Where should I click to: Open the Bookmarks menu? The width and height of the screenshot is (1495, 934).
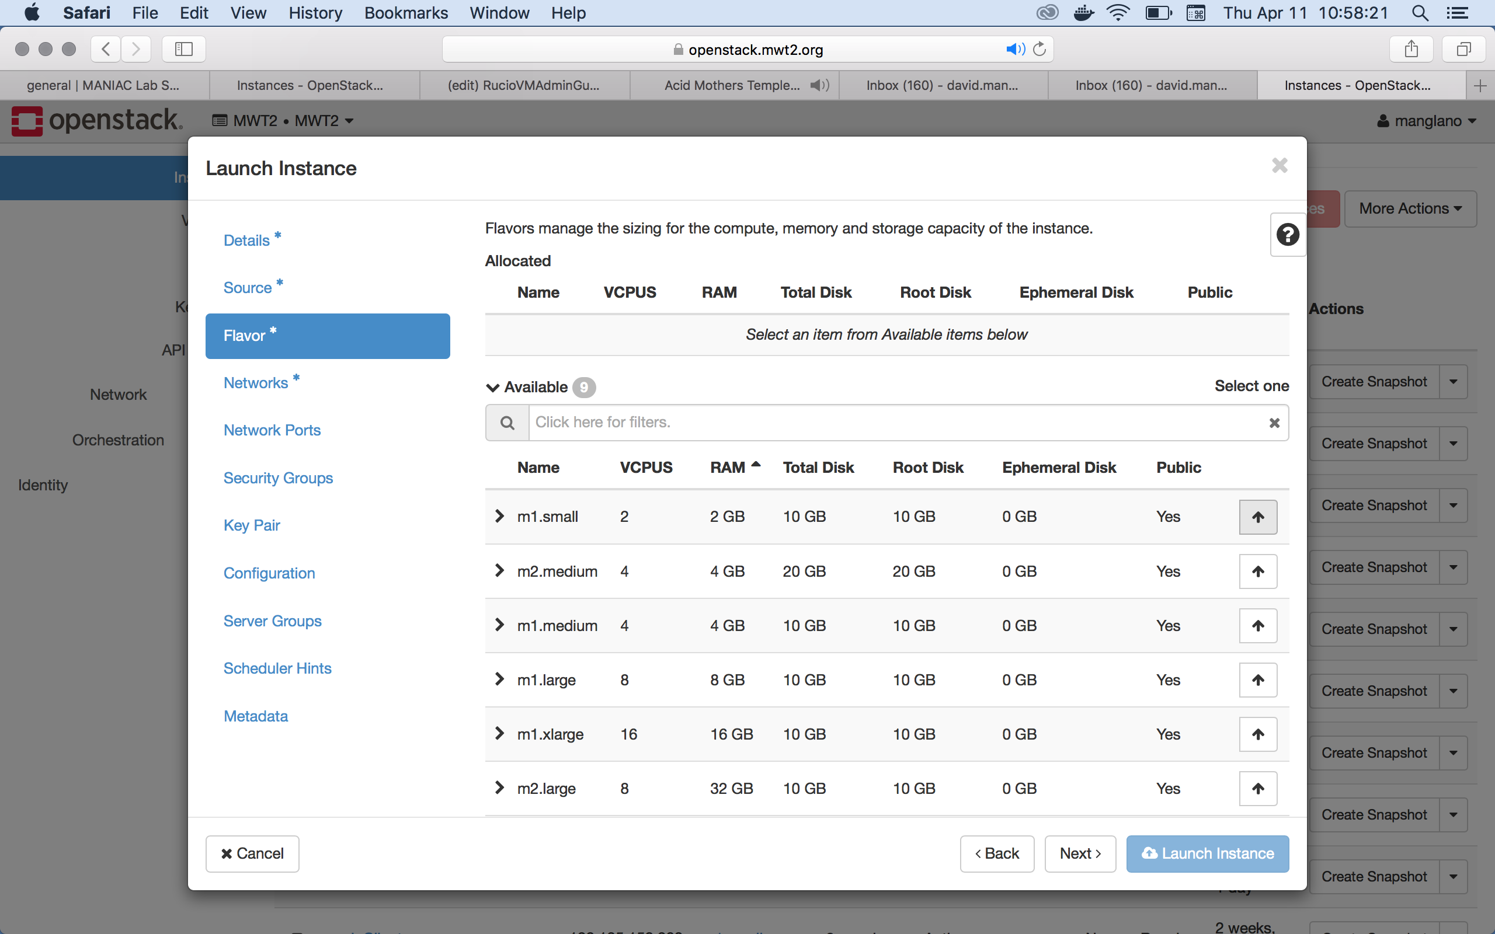pyautogui.click(x=406, y=13)
